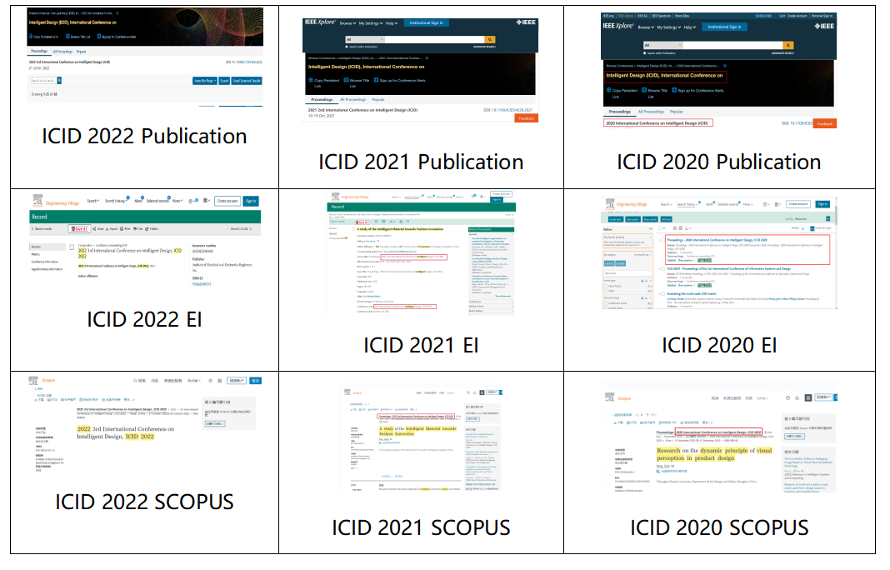Click the orange search magnifier button in ICID 2021 Publication
Viewport: 890px width, 570px height.
click(x=490, y=40)
